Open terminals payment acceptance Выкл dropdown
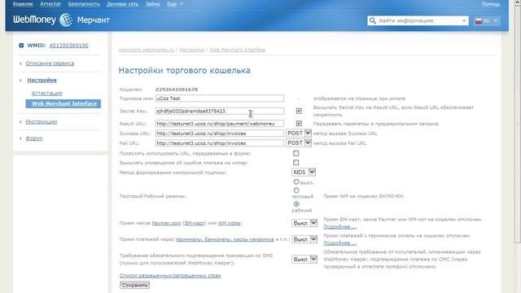The width and height of the screenshot is (521, 293). pos(304,239)
